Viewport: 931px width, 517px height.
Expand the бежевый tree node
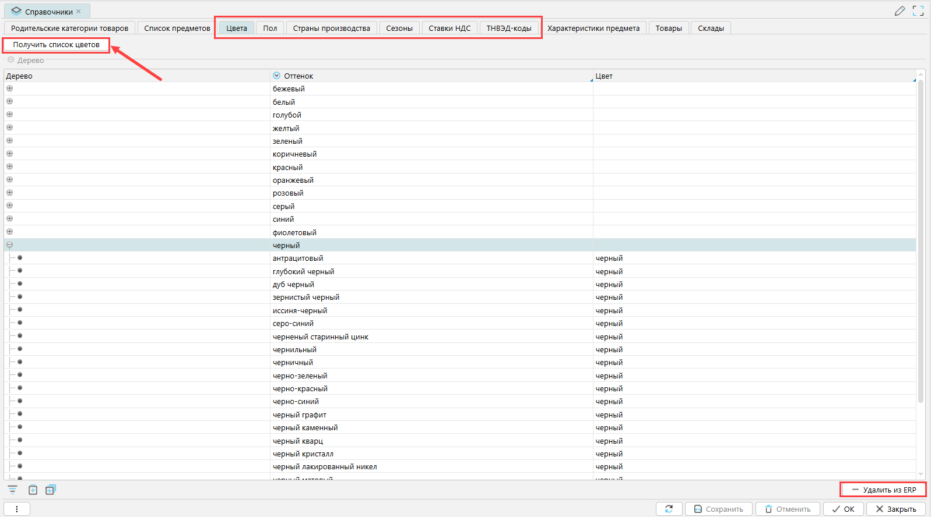[9, 88]
